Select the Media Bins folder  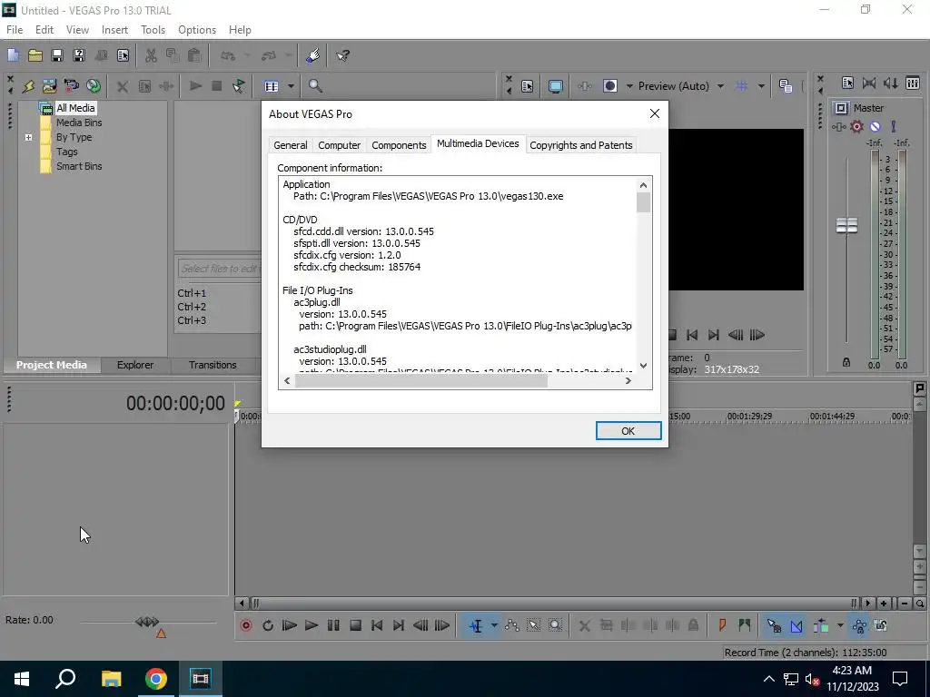point(79,123)
